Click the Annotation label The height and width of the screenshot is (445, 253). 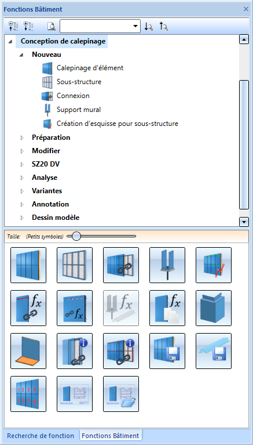50,204
